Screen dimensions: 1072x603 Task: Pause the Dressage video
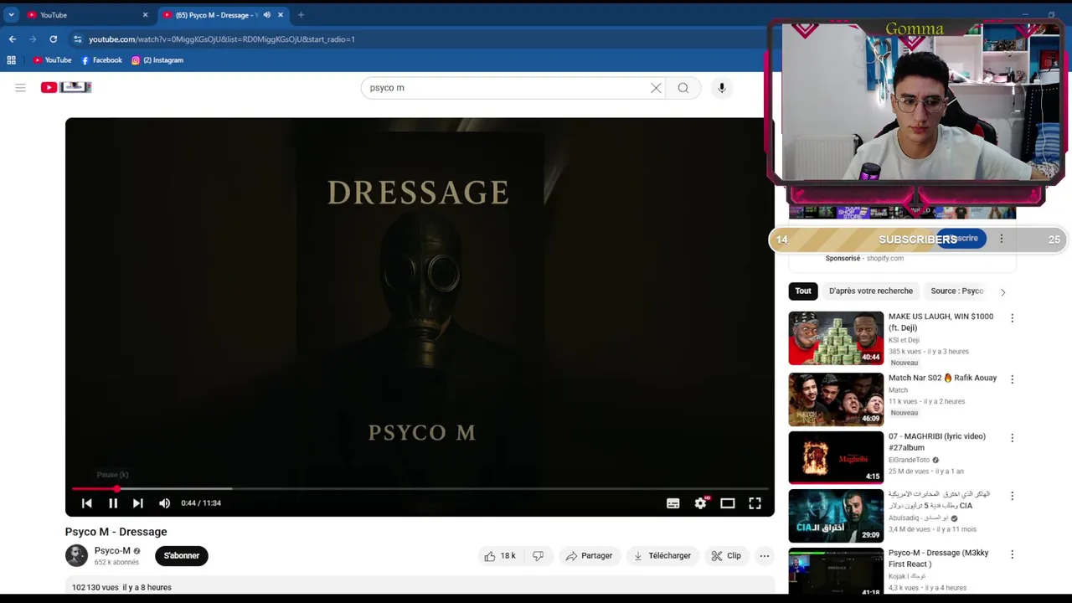(113, 503)
